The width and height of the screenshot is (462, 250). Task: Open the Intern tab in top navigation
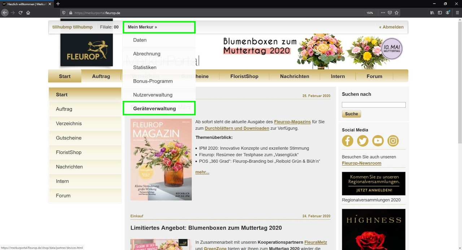tap(338, 76)
